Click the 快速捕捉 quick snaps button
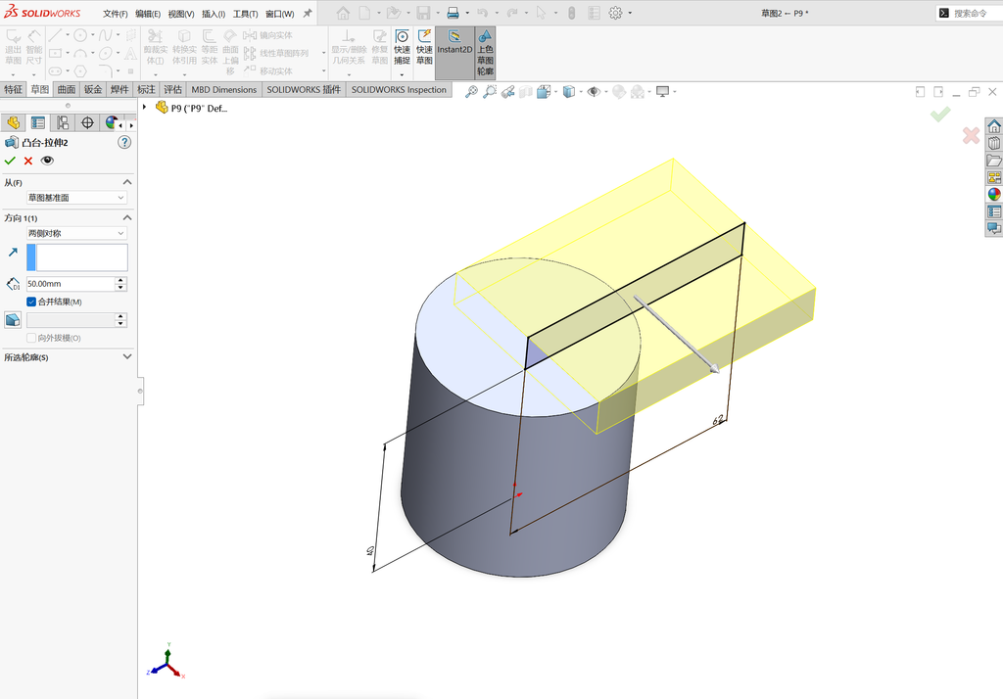Image resolution: width=1003 pixels, height=699 pixels. point(402,47)
